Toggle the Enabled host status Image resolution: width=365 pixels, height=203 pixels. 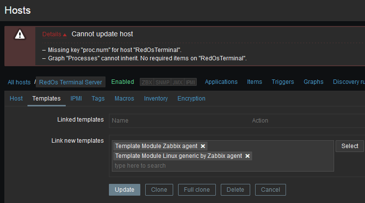123,82
